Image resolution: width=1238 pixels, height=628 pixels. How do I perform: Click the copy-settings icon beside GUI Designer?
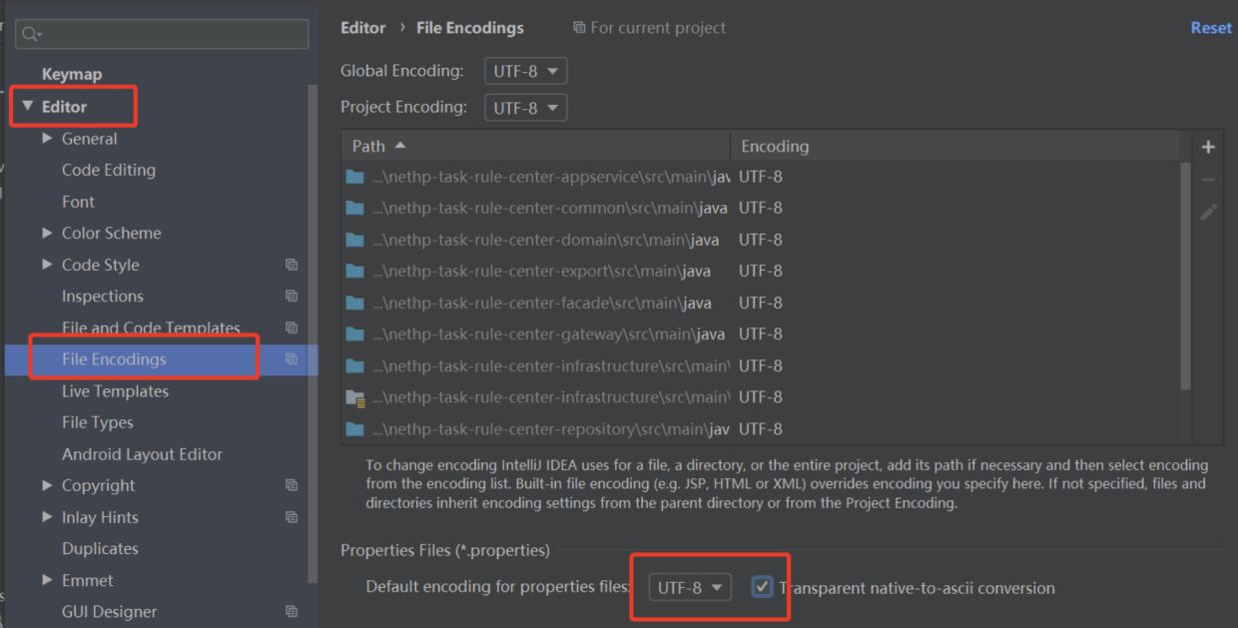[291, 611]
